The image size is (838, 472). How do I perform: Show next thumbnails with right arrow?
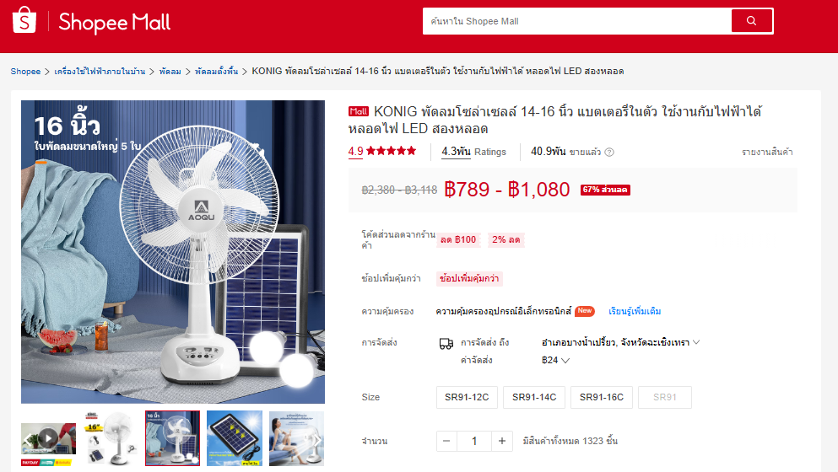pos(317,439)
